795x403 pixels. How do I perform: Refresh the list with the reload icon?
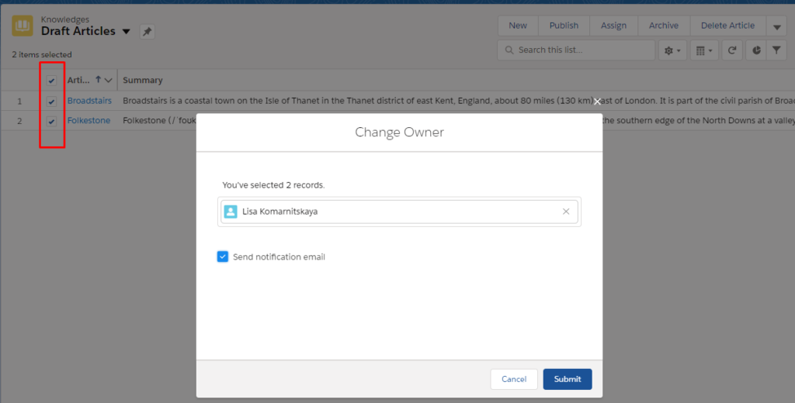(x=732, y=50)
